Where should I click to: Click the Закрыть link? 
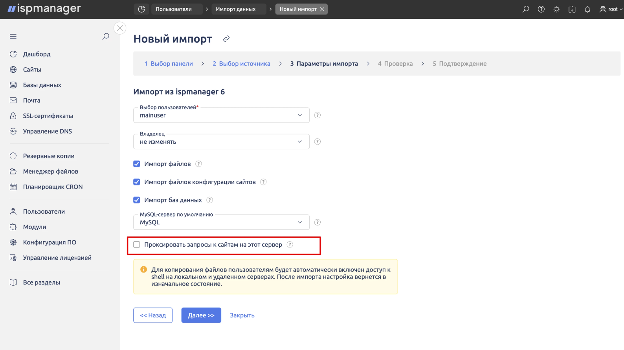[x=242, y=315]
